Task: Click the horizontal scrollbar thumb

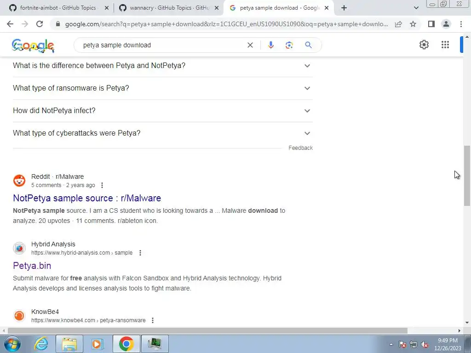Action: coord(207,330)
